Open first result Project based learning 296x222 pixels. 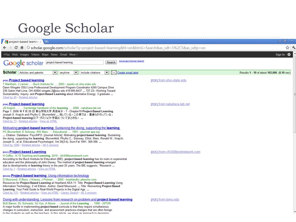(x=27, y=80)
